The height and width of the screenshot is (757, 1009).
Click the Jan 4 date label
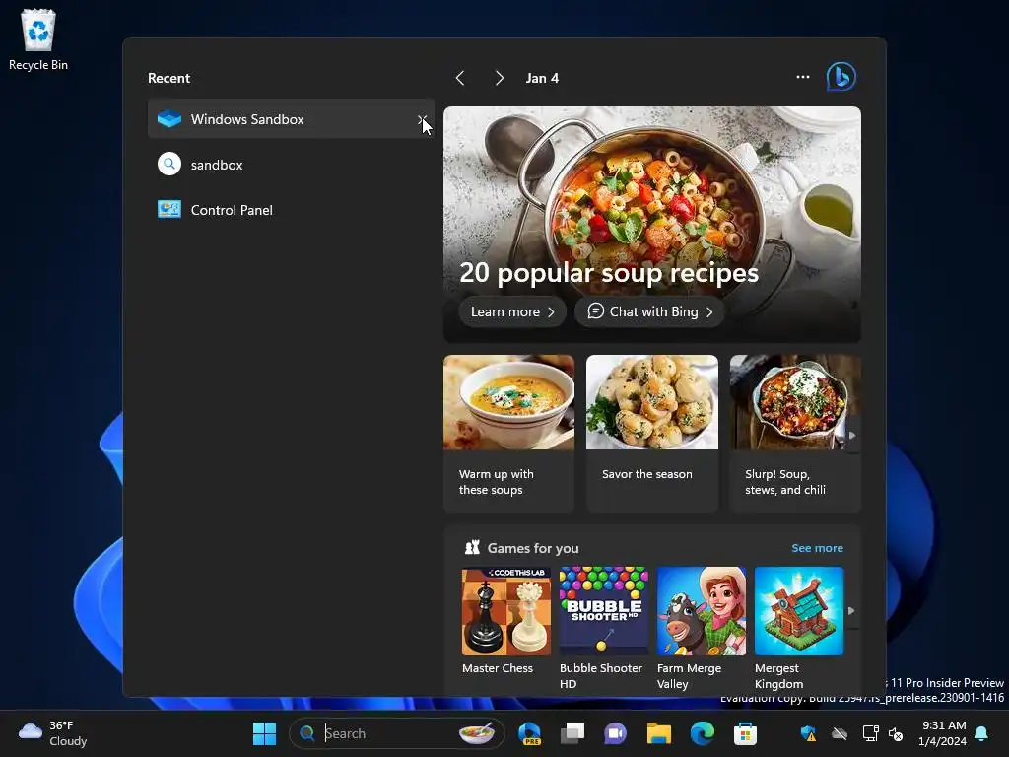[x=542, y=79]
